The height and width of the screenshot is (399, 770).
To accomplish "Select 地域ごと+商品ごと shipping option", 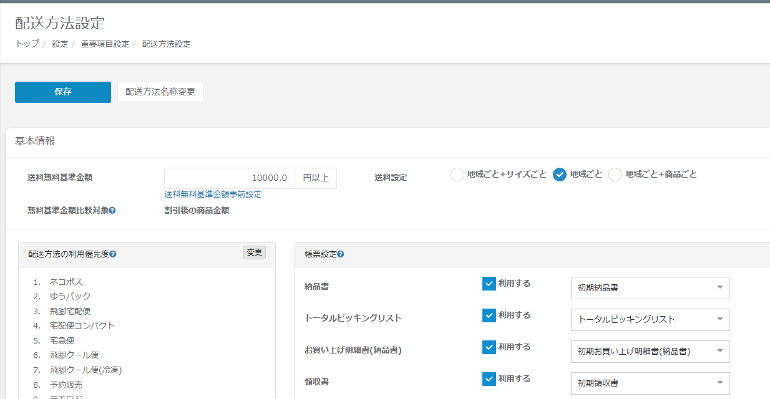I will click(x=615, y=175).
